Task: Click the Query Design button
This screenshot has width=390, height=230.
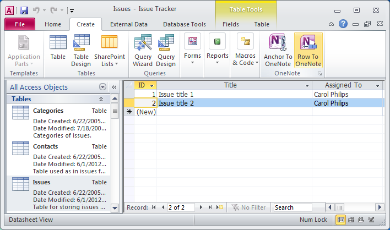Action: pos(166,51)
